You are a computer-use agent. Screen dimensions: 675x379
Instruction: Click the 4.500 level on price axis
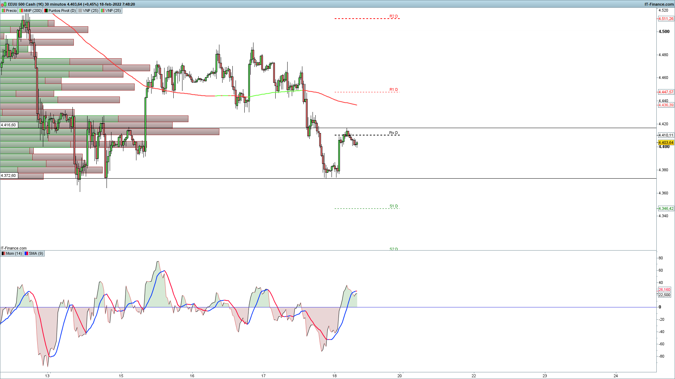point(664,32)
